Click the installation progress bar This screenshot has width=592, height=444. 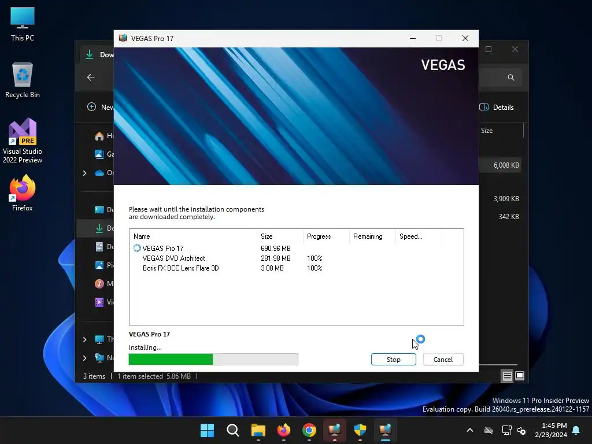pos(213,360)
